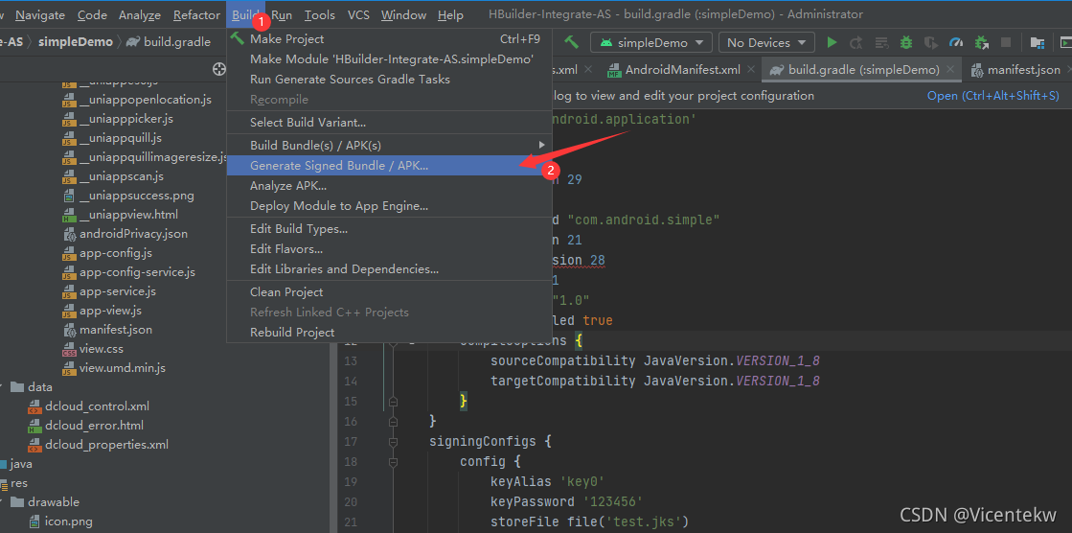
Task: Click the green Debug bug icon
Action: click(906, 42)
